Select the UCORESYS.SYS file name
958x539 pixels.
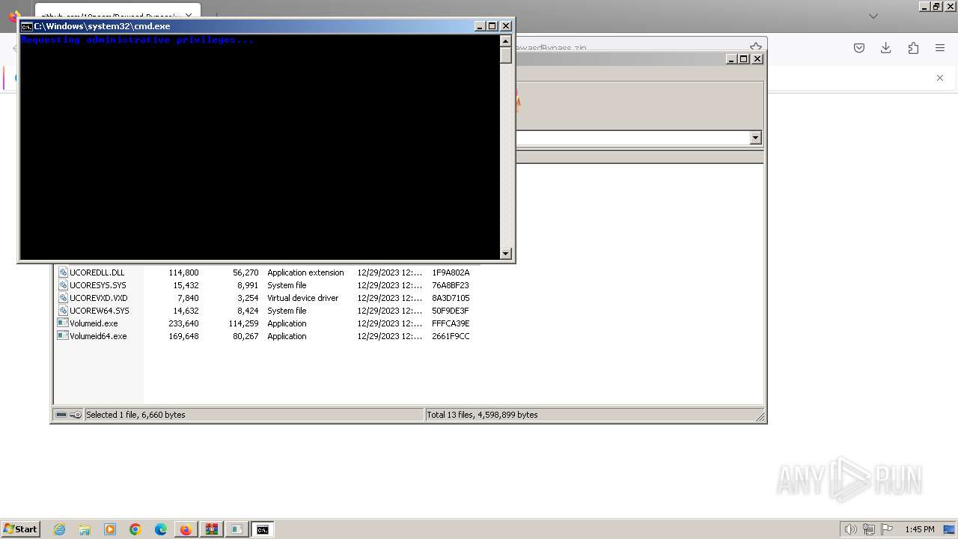[98, 285]
